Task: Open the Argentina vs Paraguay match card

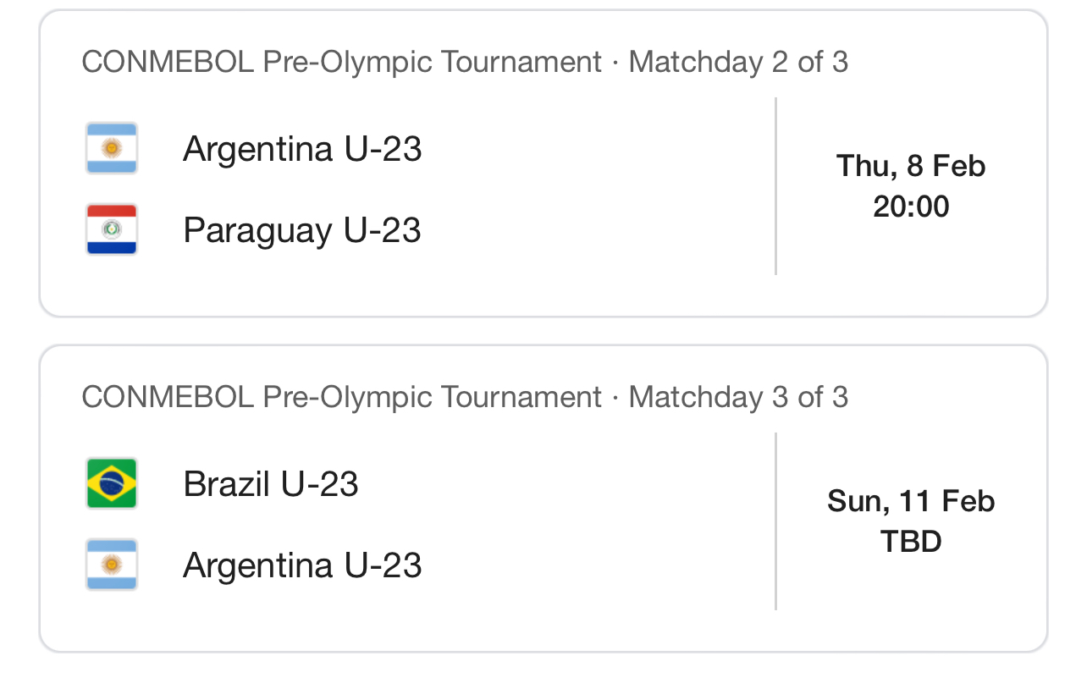Action: point(543,163)
